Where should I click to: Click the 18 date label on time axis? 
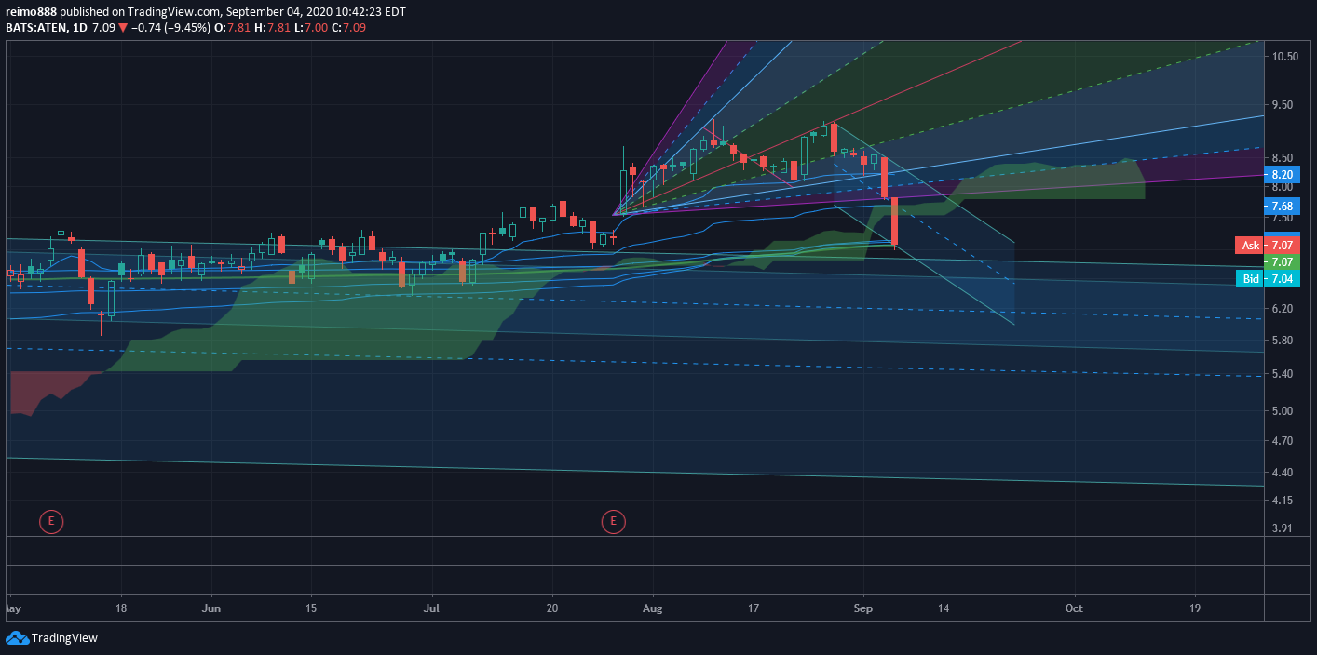pos(120,608)
